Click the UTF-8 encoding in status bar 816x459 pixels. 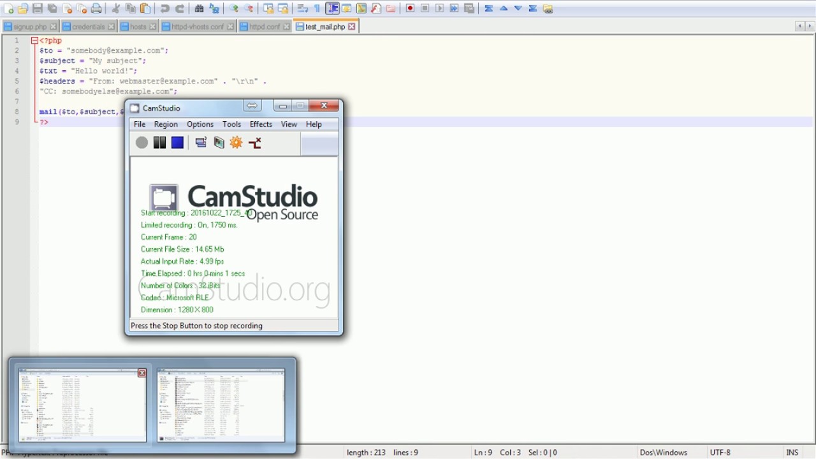tap(720, 453)
